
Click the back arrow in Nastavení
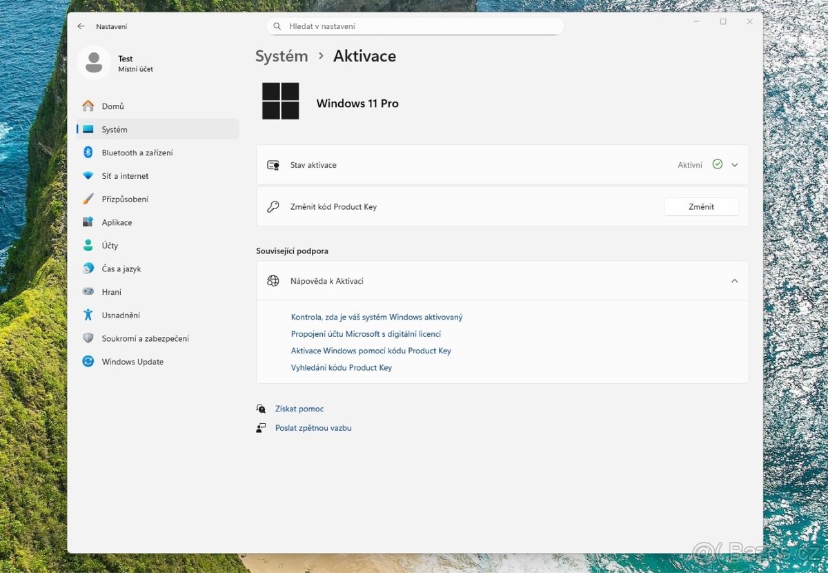point(81,26)
